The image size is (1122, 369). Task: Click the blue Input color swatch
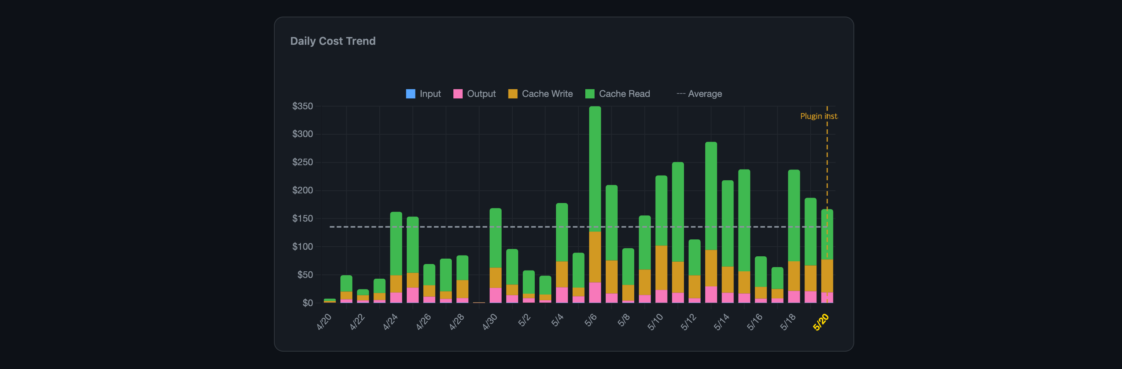410,94
